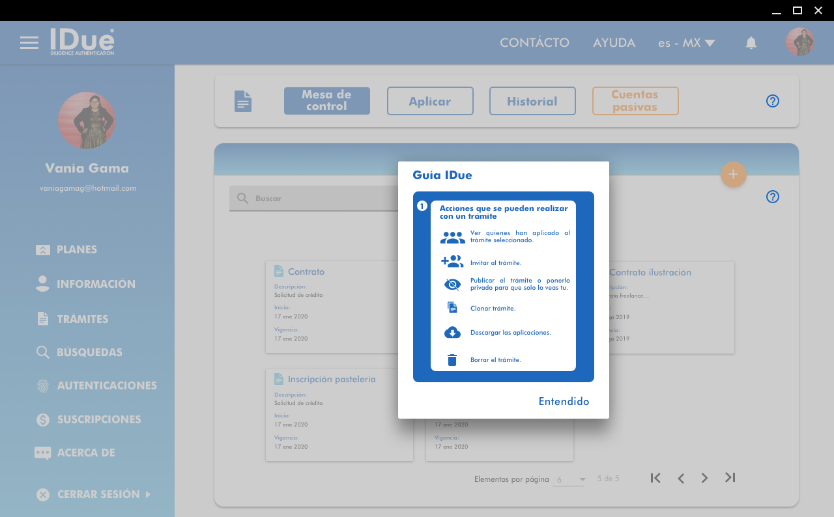Click the notification bell icon
Image resolution: width=834 pixels, height=517 pixels.
click(751, 43)
